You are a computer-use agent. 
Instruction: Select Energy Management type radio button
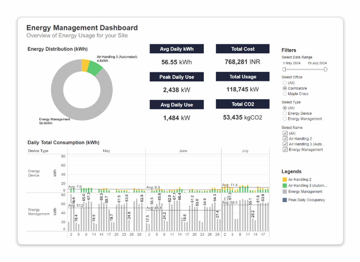click(x=285, y=119)
